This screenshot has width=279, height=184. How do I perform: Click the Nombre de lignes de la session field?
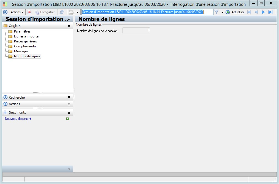tap(136, 30)
